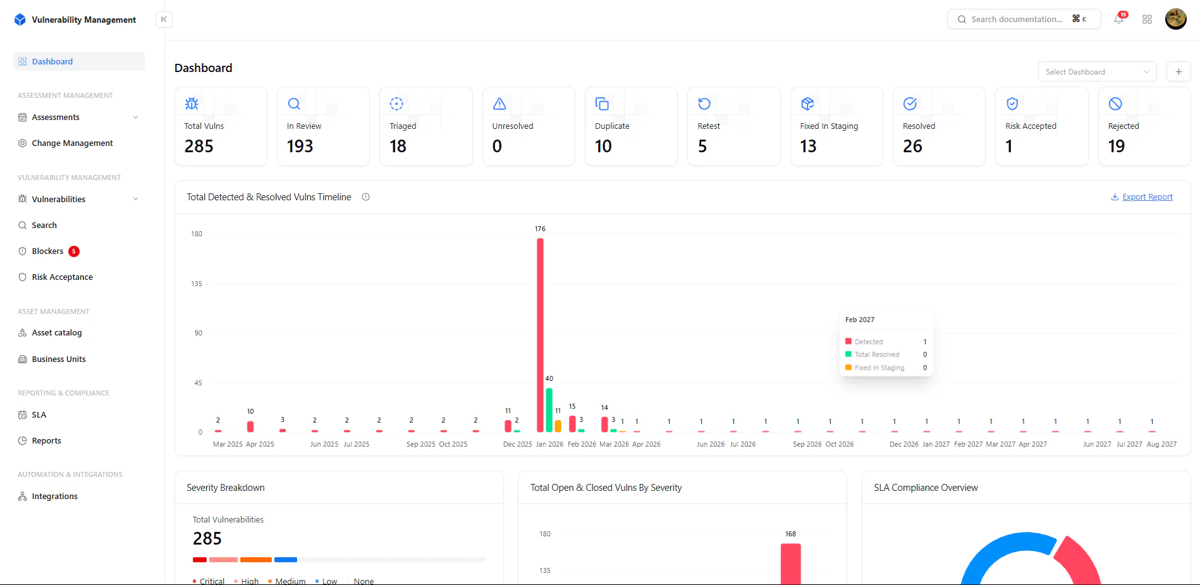The width and height of the screenshot is (1200, 585).
Task: Open the Select Dashboard dropdown
Action: tap(1097, 71)
